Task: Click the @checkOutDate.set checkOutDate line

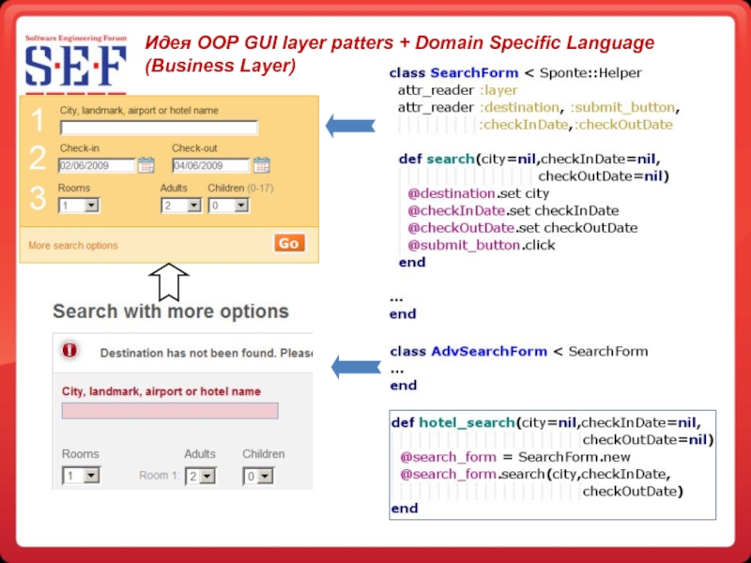Action: (x=522, y=228)
